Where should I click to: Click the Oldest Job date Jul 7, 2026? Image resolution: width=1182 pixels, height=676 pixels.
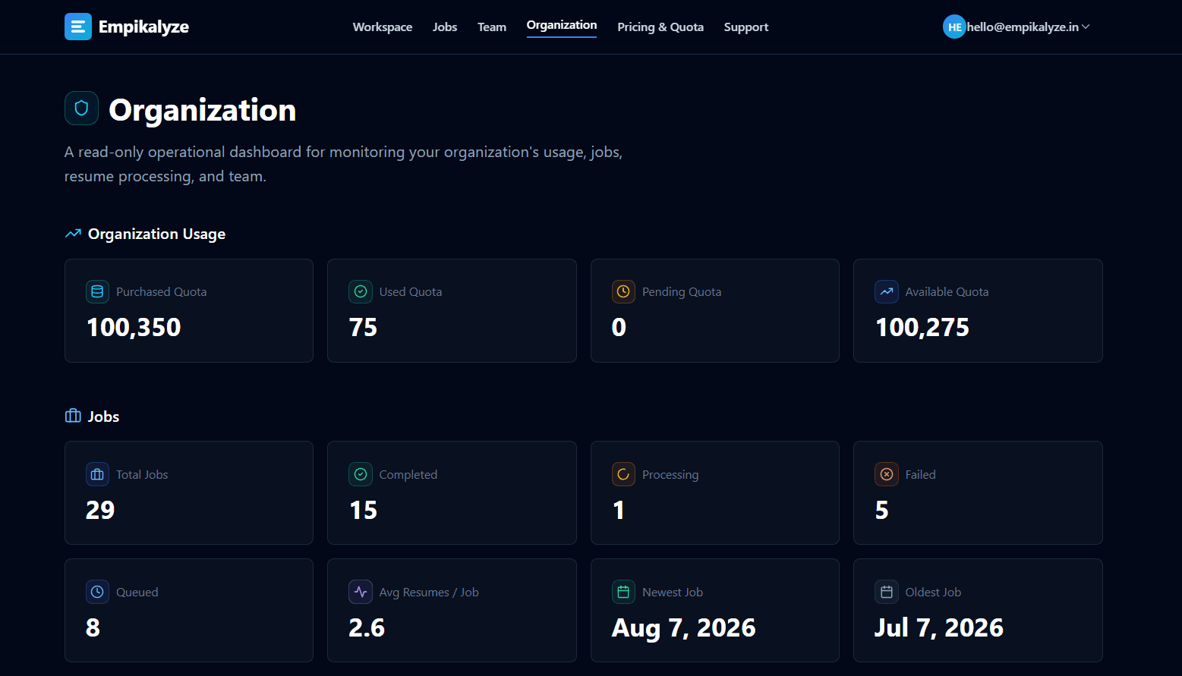[939, 628]
